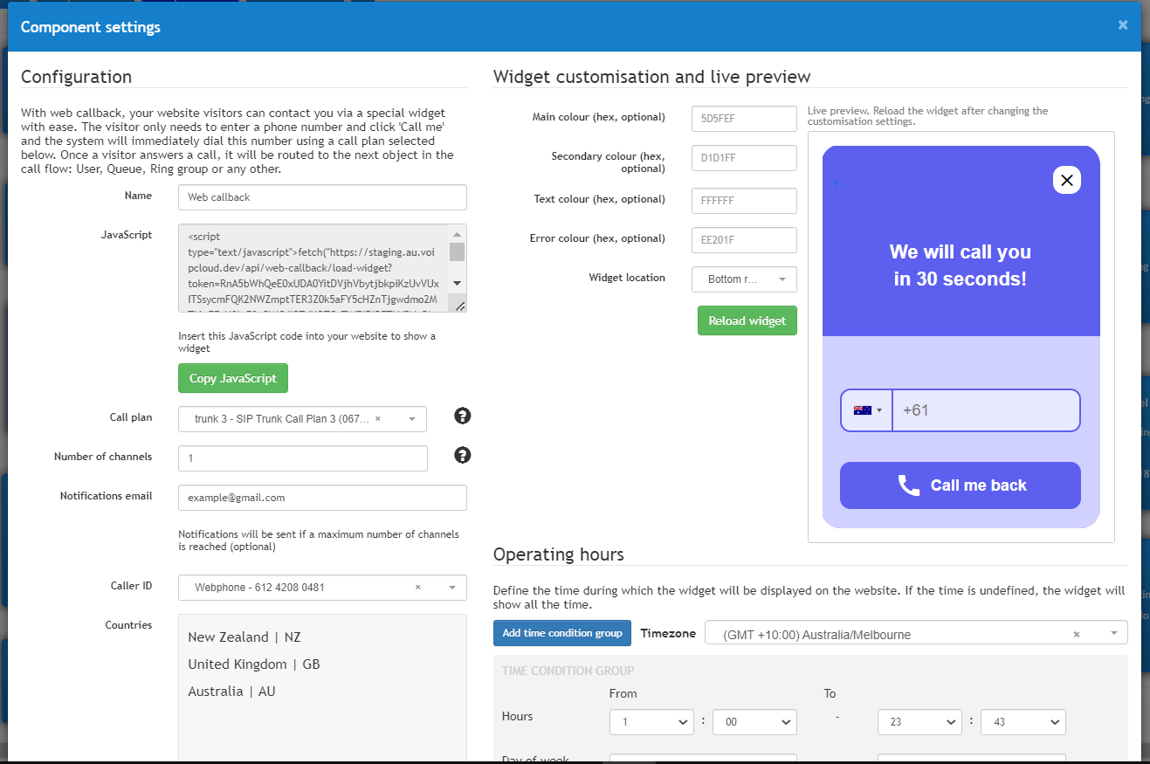Click the Main colour hex field
The height and width of the screenshot is (764, 1150).
744,119
